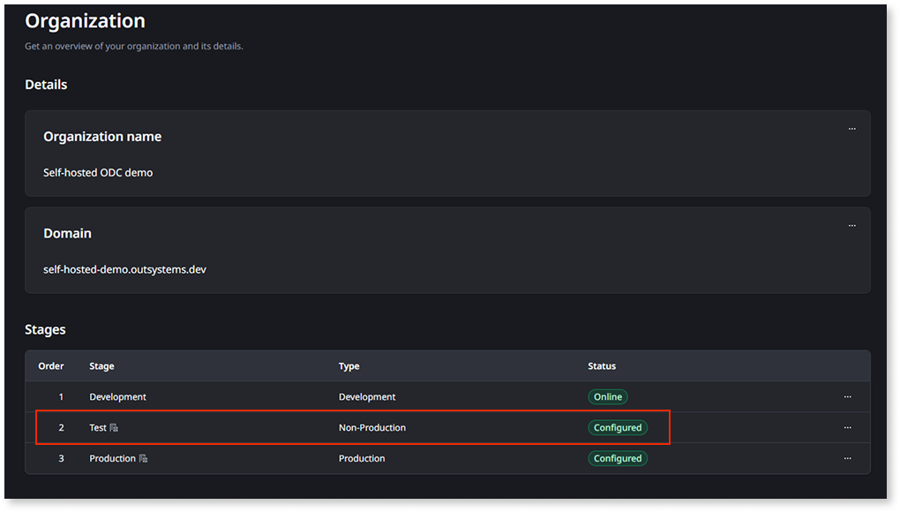Click the self-hosted icon next to Test

tap(114, 427)
